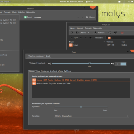The height and width of the screenshot is (134, 134).
Task: Open Zobrazit menu in Stažené window
Action: (7, 12)
